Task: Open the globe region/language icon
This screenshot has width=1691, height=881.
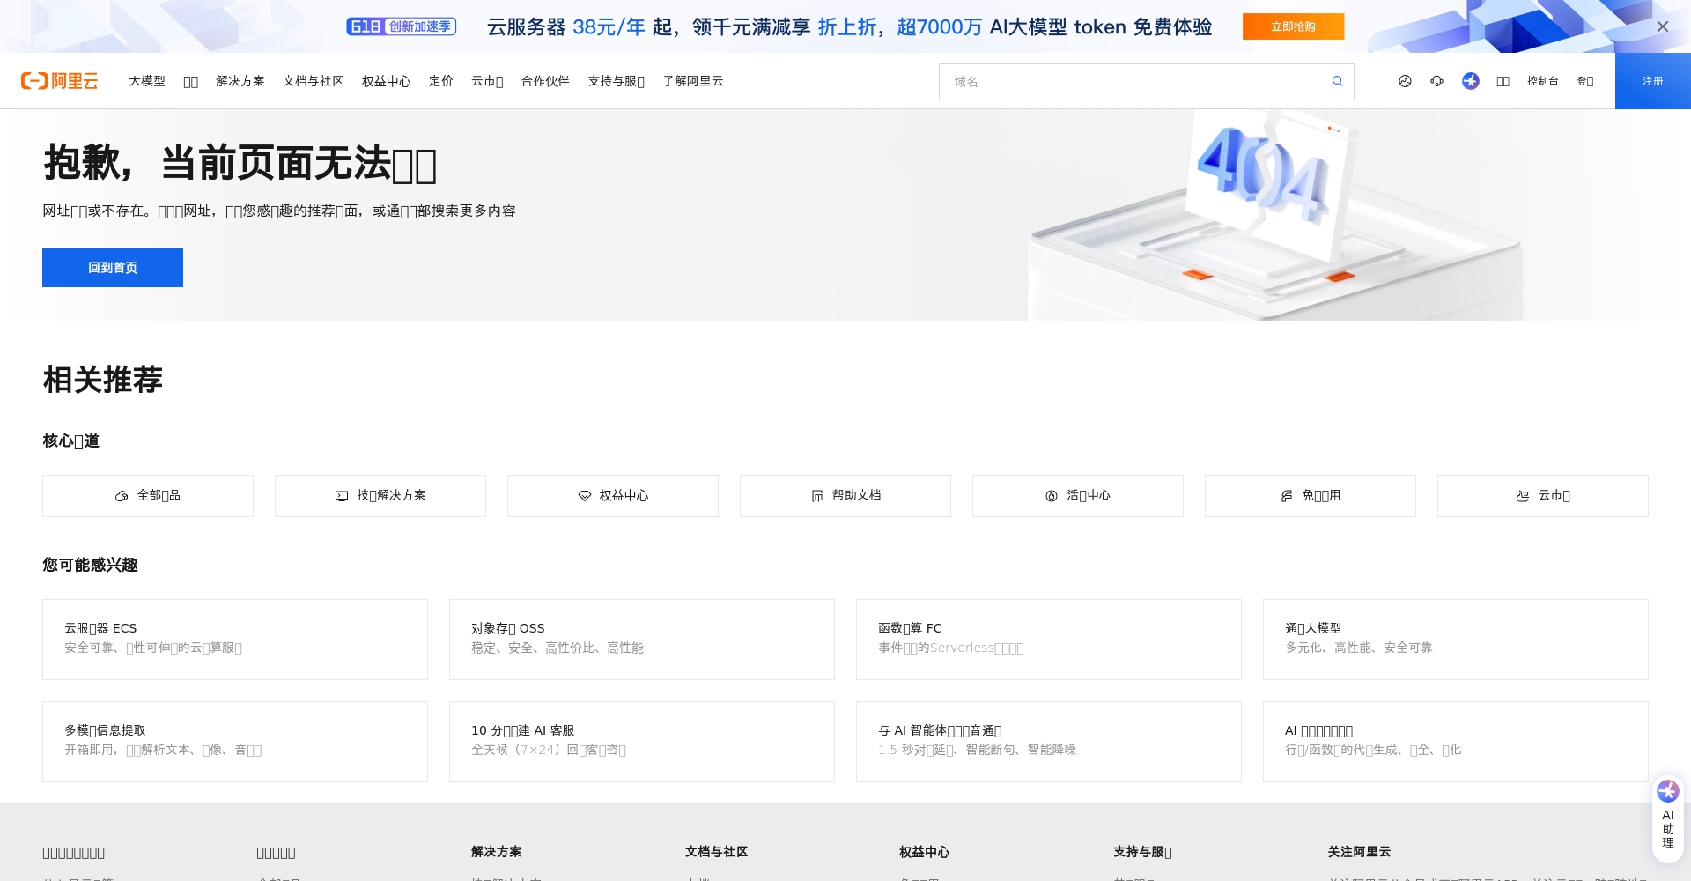Action: click(1405, 81)
